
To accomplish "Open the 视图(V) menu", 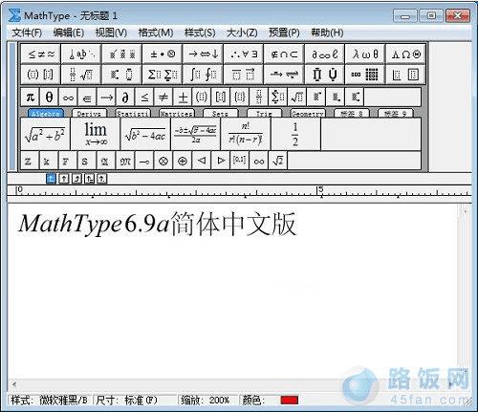I will click(111, 33).
